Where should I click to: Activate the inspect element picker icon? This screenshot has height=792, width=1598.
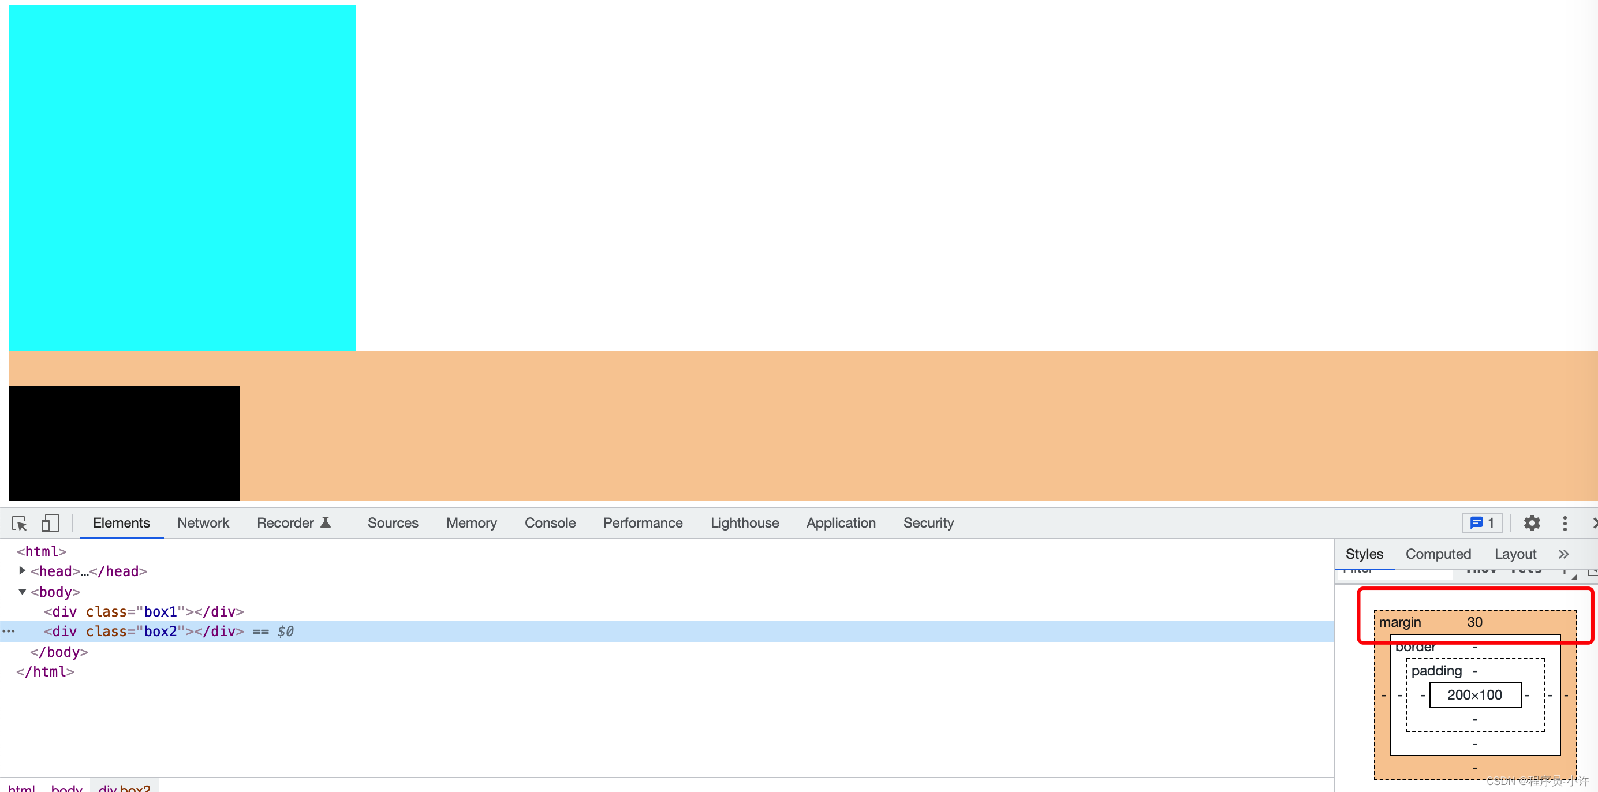(x=18, y=524)
